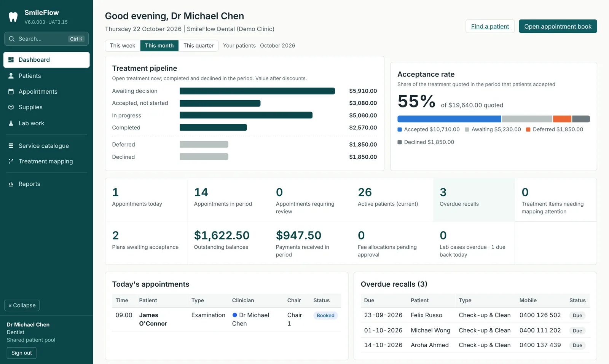Viewport: 609px width, 364px height.
Task: Click the Sign out button
Action: tap(22, 353)
